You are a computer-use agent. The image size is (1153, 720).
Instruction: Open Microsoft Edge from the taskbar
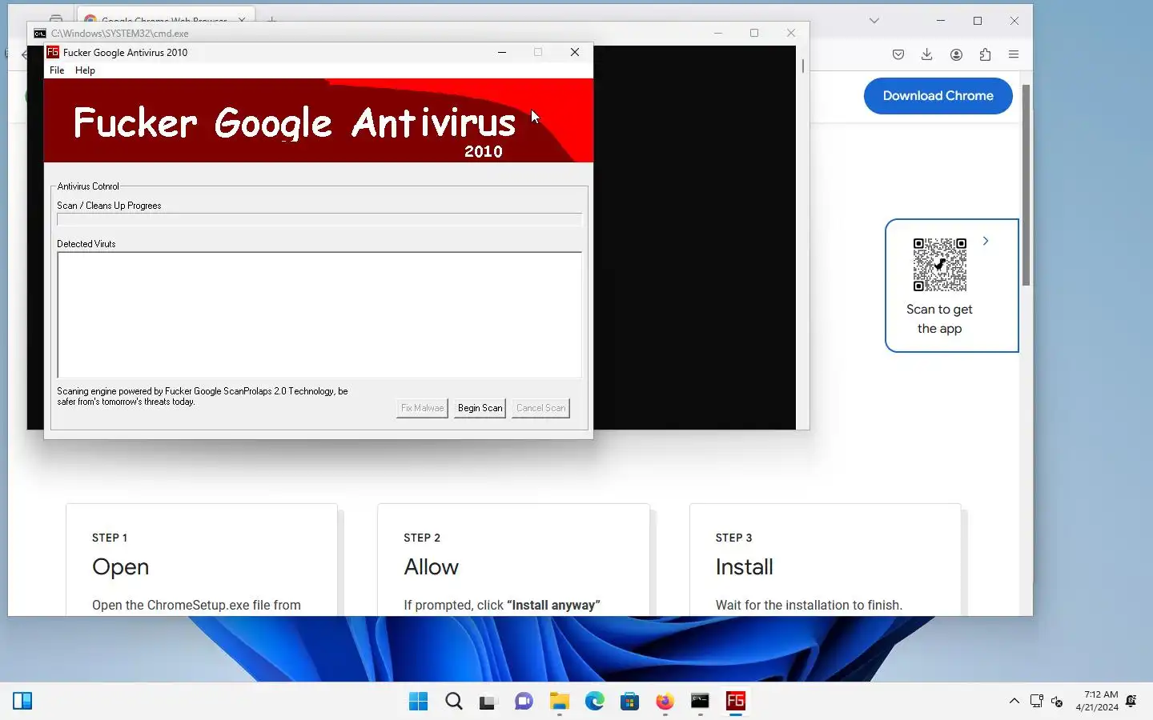[594, 702]
